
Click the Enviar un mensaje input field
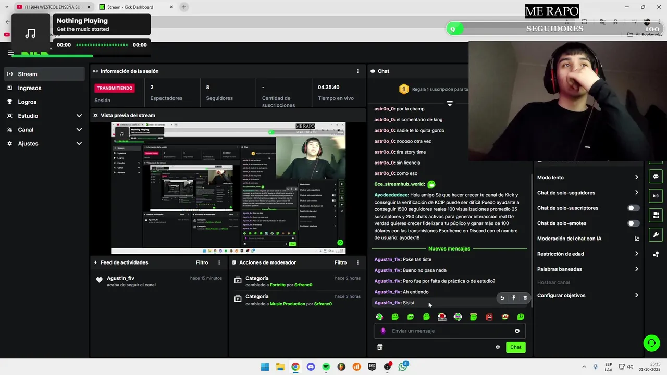450,331
